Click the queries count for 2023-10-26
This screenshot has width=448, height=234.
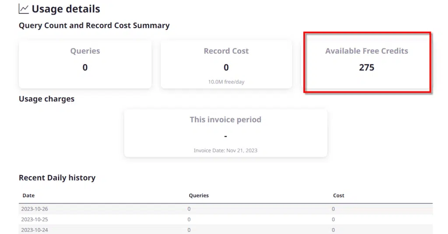point(189,209)
